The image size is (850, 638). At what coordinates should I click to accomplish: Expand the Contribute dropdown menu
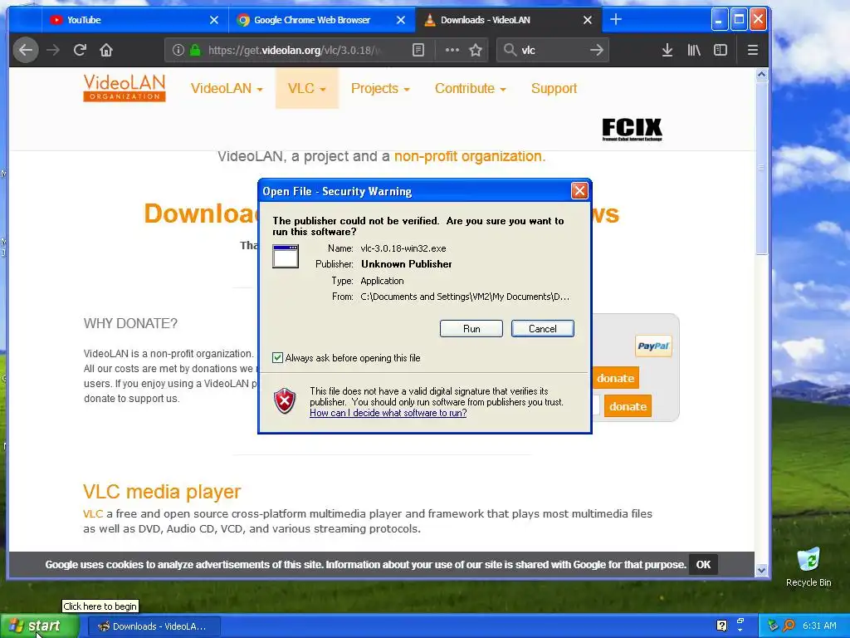click(470, 88)
